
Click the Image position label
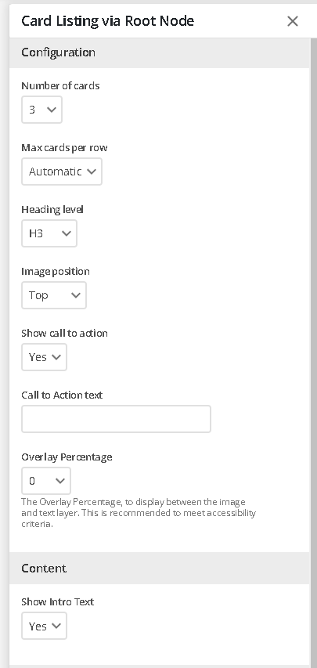(x=56, y=272)
